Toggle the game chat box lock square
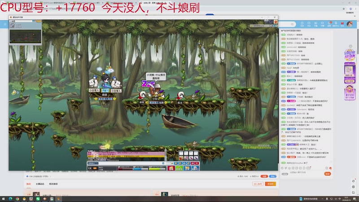Image resolution: width=359 pixels, height=202 pixels. [163, 163]
